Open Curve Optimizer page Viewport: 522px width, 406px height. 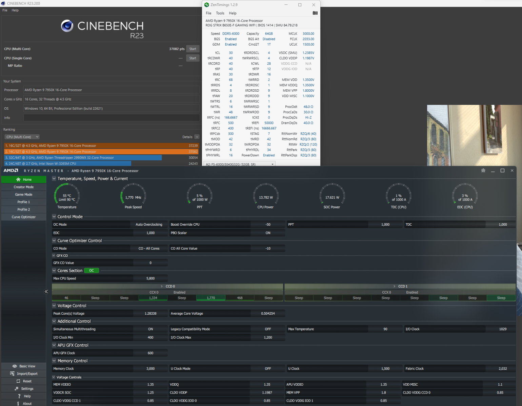point(24,217)
